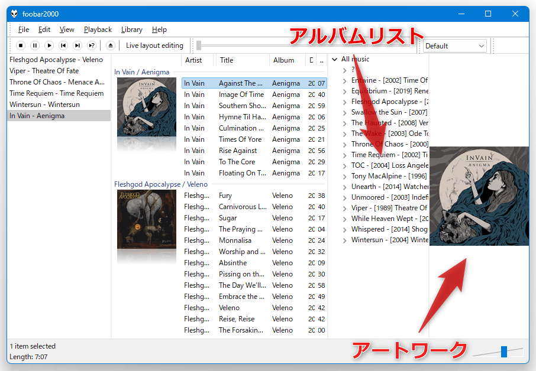
Task: Expand the The Haunted node
Action: click(344, 123)
